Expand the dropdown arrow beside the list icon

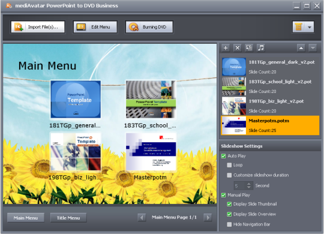[x=310, y=27]
